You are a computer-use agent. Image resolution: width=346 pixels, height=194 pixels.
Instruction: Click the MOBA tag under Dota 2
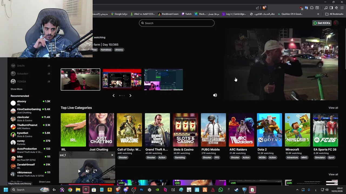point(262,157)
